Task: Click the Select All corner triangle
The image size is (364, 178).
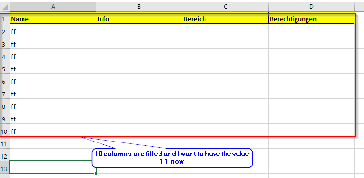Action: tap(5, 7)
